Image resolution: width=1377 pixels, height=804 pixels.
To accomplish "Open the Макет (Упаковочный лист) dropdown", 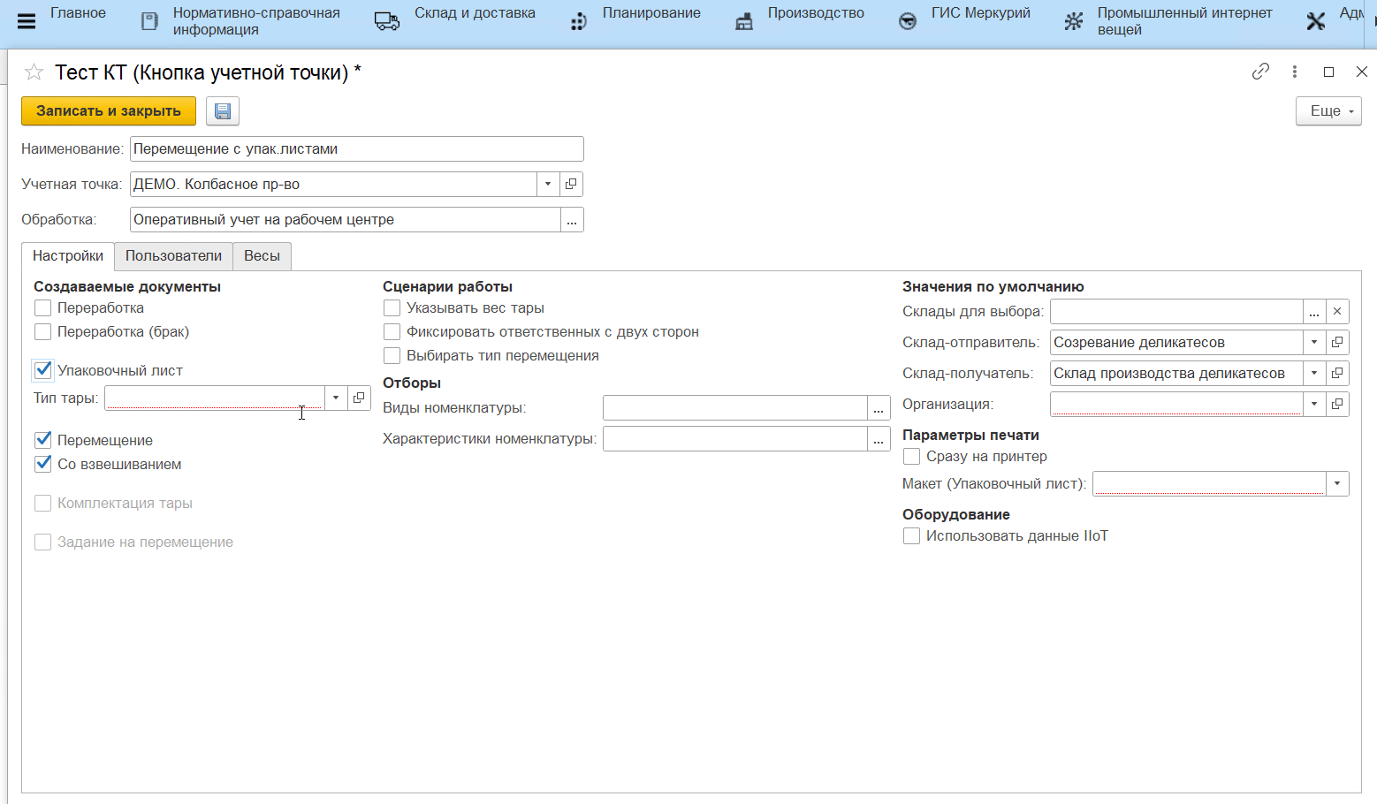I will click(x=1337, y=484).
